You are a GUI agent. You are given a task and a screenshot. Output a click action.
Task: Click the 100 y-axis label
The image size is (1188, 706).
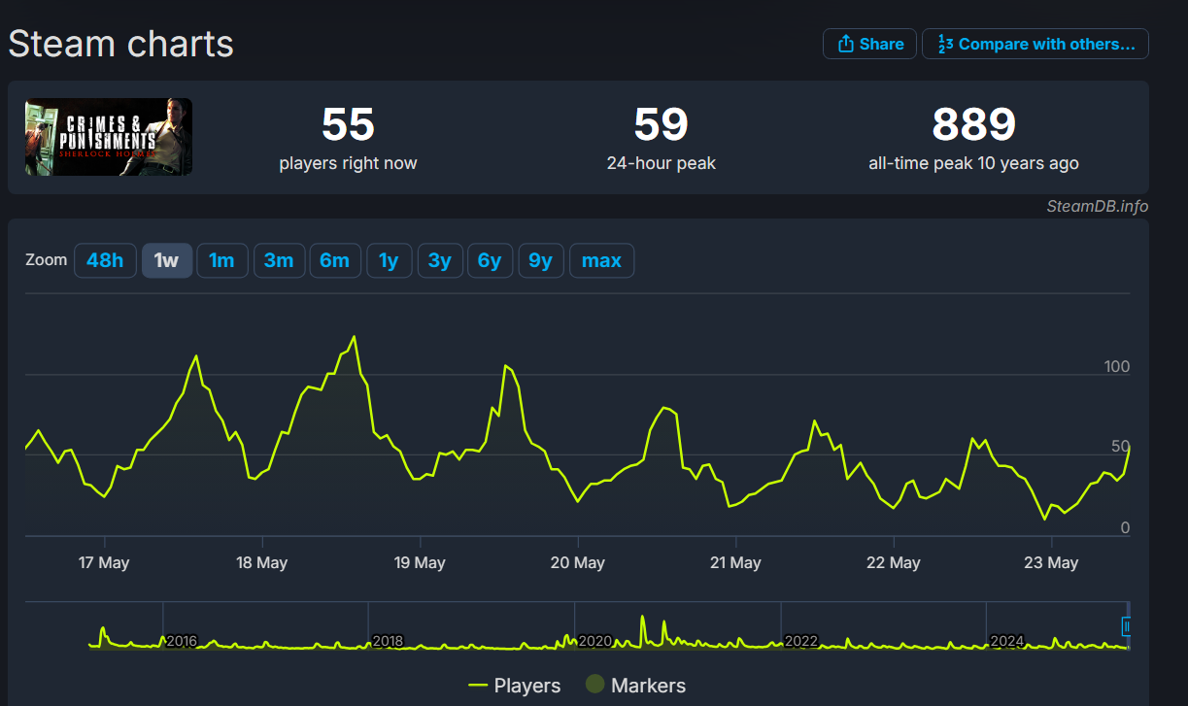(x=1117, y=367)
